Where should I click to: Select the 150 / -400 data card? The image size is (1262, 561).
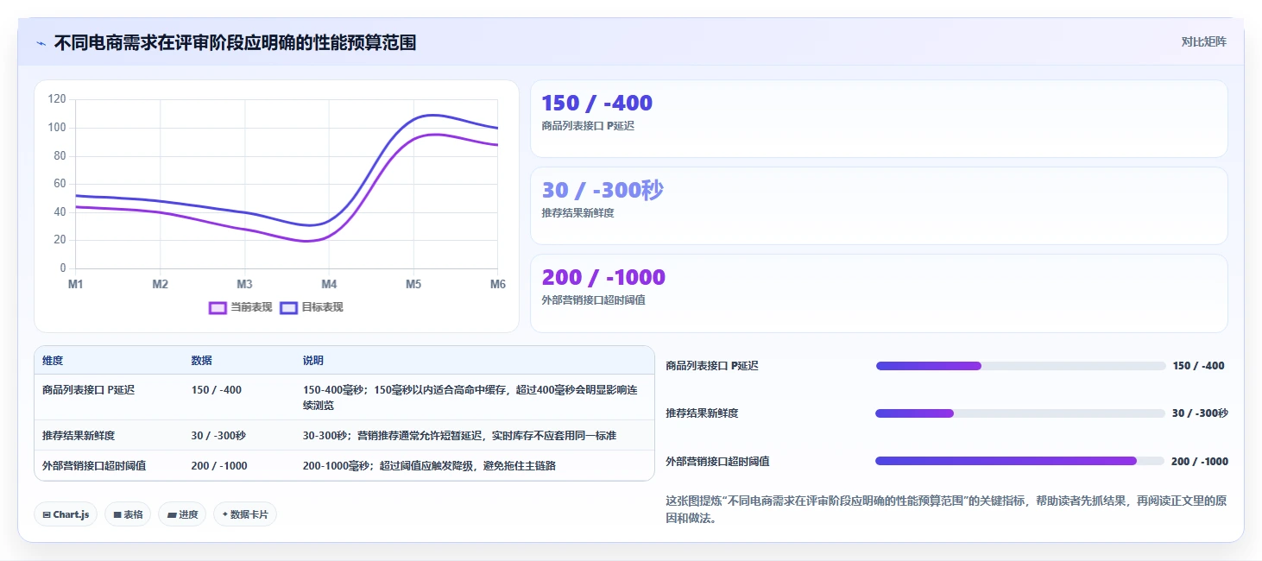click(x=879, y=119)
